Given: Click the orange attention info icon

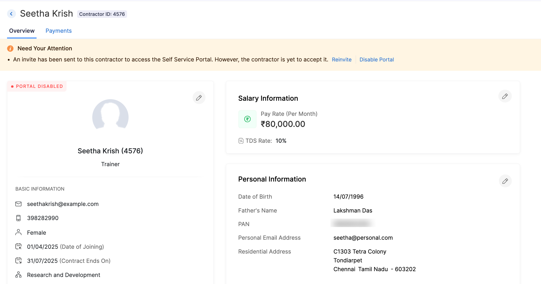Looking at the screenshot, I should [x=10, y=48].
